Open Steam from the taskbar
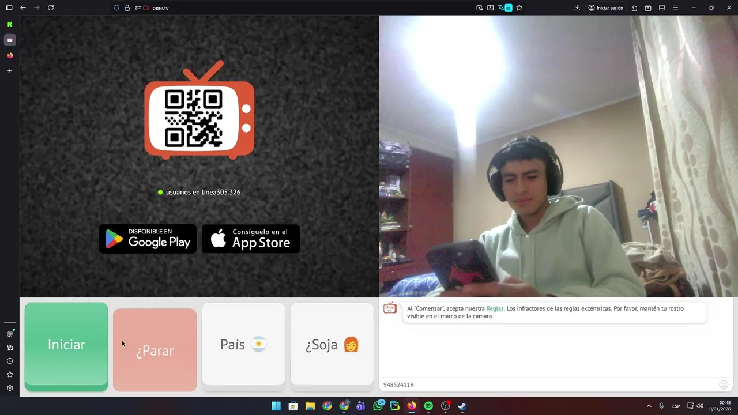The height and width of the screenshot is (415, 738). (462, 406)
